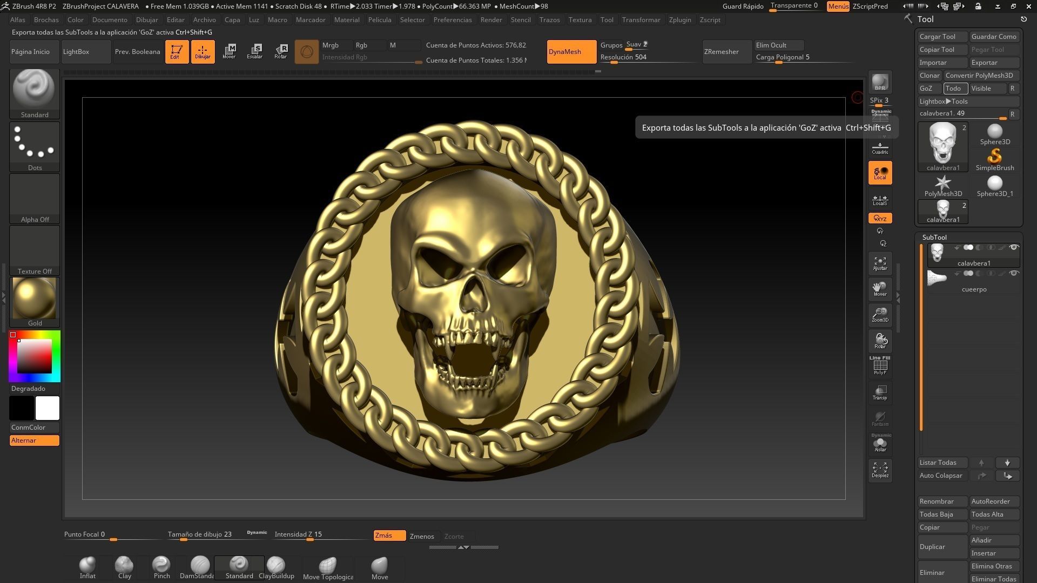Select the Clay brush icon
1037x583 pixels.
point(124,568)
